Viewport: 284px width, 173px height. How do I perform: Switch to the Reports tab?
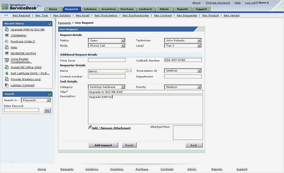click(x=182, y=9)
